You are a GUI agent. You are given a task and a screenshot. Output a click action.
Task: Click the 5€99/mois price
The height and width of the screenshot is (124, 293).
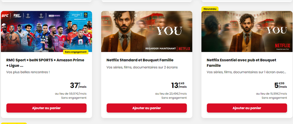point(280,85)
